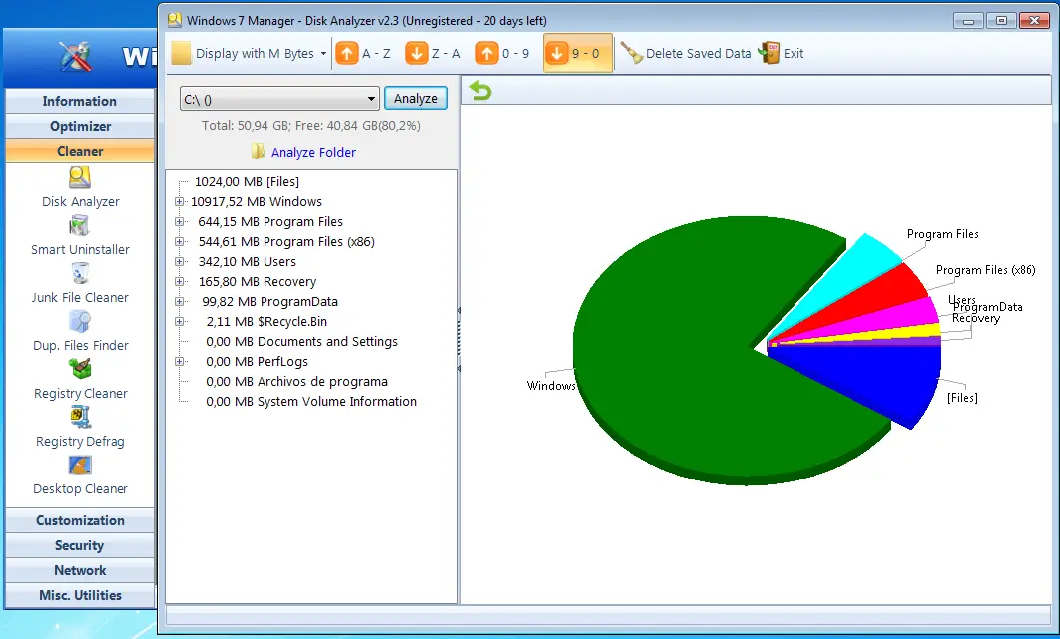Image resolution: width=1060 pixels, height=639 pixels.
Task: Sort ascending A - Z
Action: (363, 54)
